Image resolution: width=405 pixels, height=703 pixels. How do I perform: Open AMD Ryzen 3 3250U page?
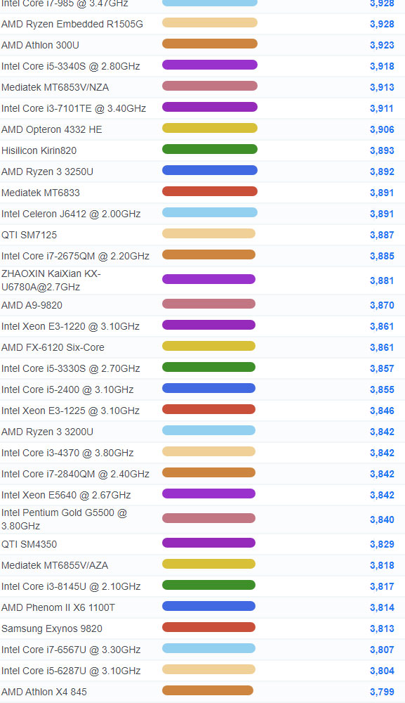[48, 172]
